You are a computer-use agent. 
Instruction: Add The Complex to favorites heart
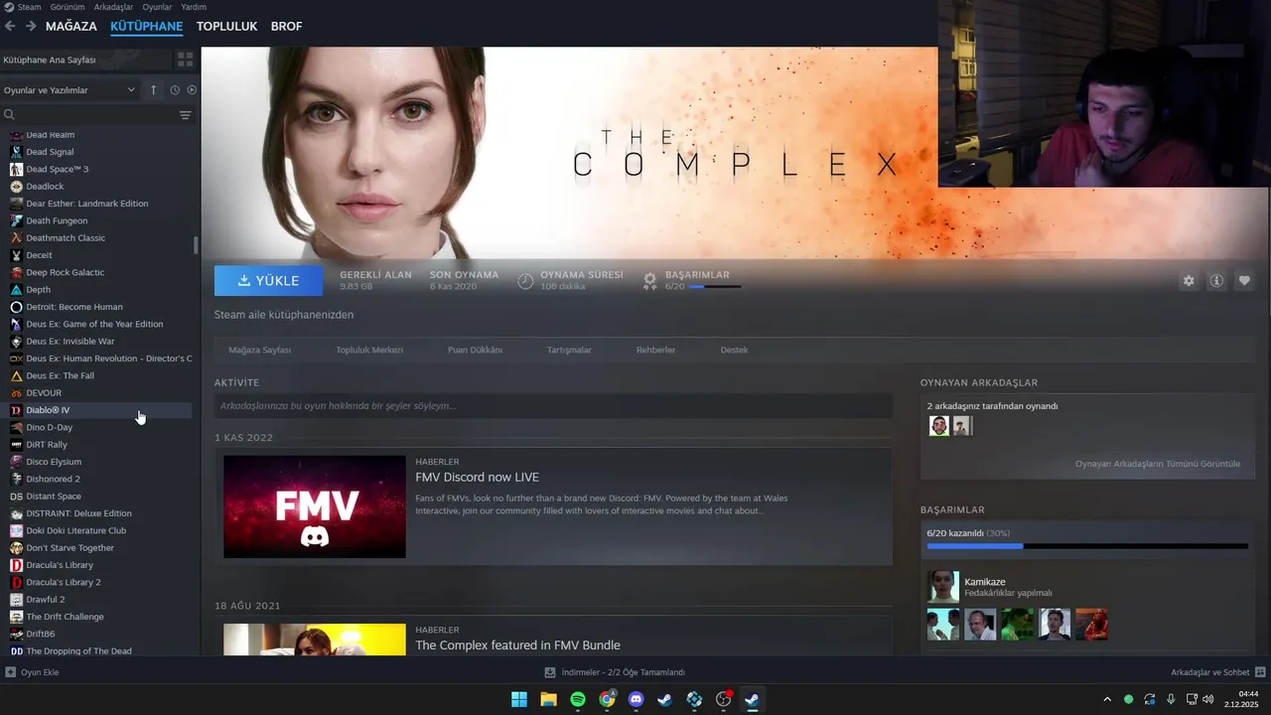1244,281
